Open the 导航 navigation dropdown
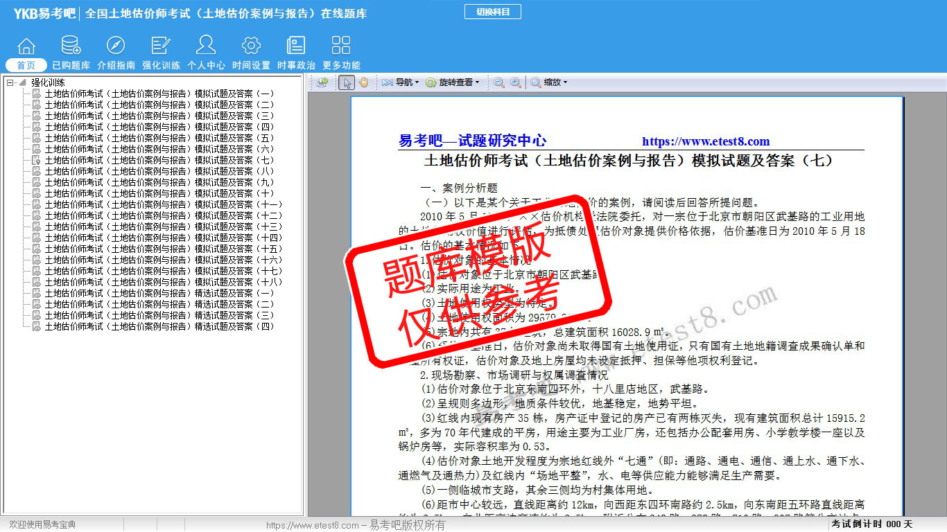 (401, 82)
